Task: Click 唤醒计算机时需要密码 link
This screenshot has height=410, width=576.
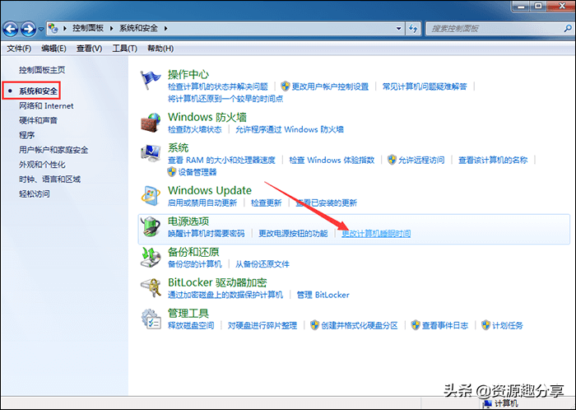Action: click(206, 234)
